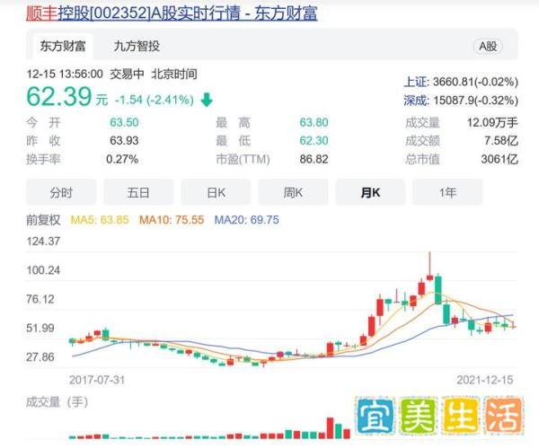Click the change value -1.54 (-2.41%)
The width and height of the screenshot is (539, 448).
click(x=154, y=100)
